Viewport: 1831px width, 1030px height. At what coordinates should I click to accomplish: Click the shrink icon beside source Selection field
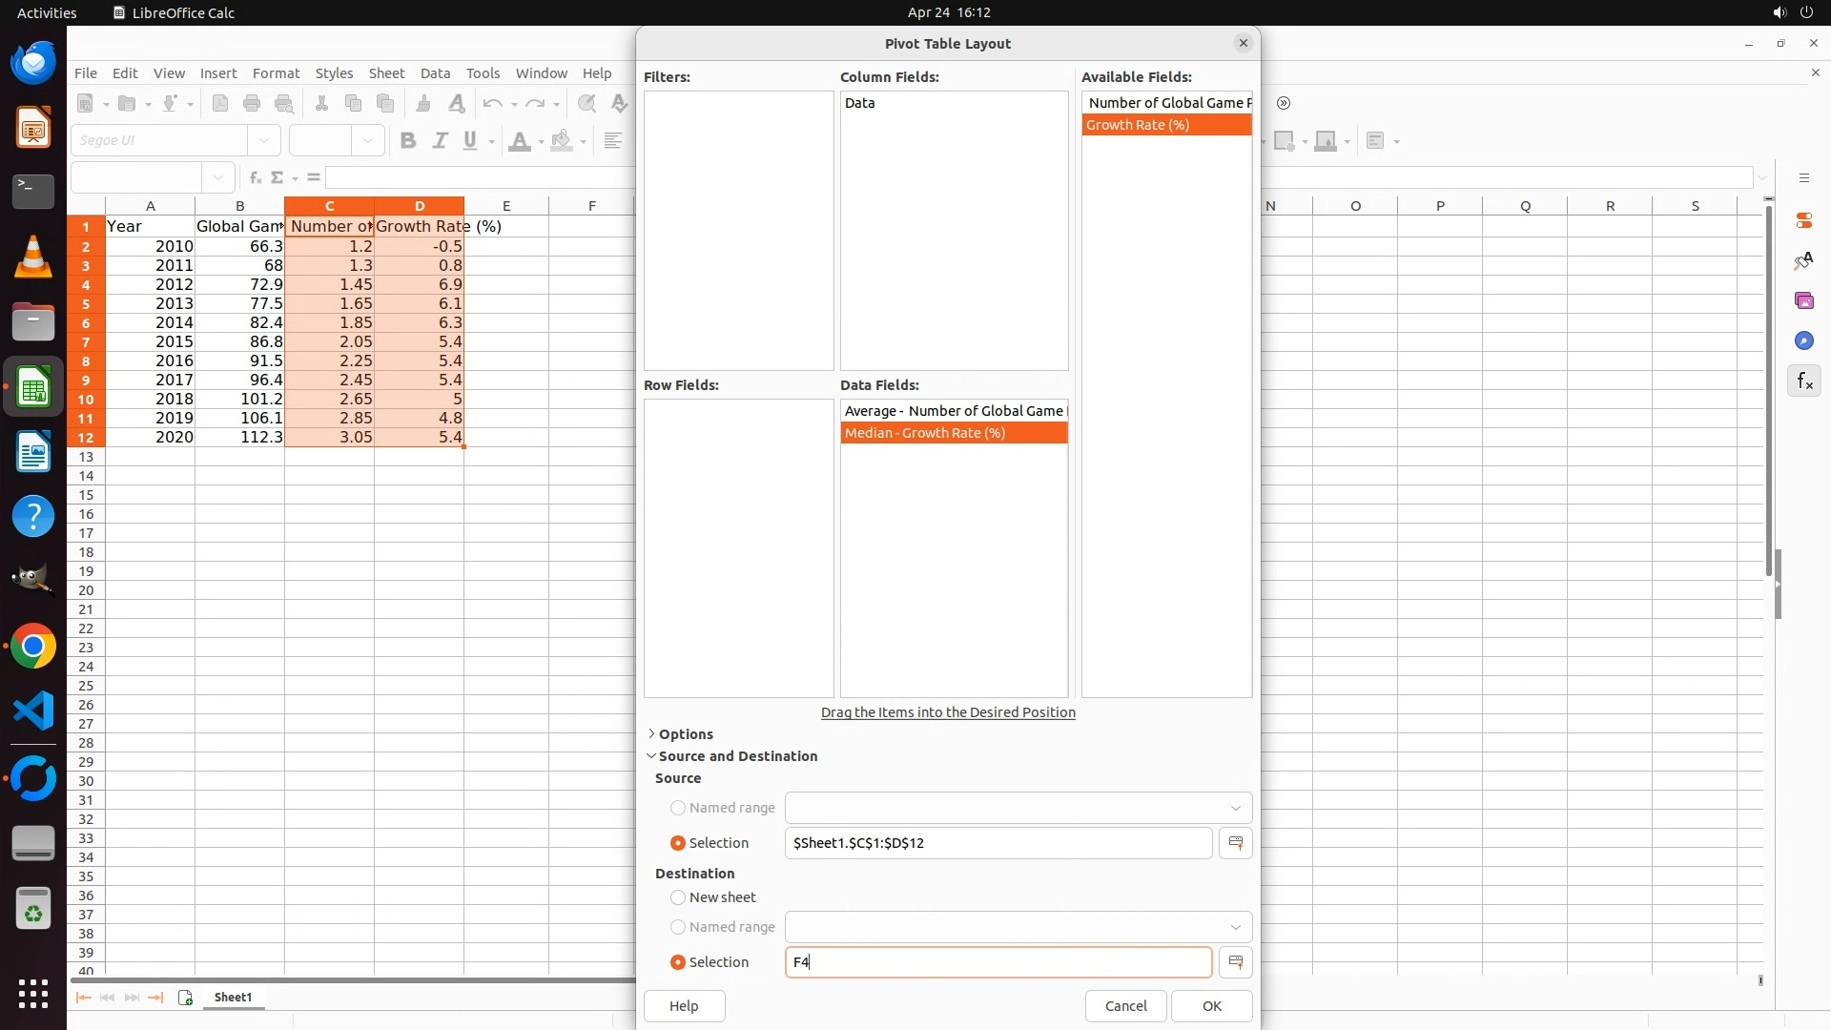pyautogui.click(x=1235, y=843)
